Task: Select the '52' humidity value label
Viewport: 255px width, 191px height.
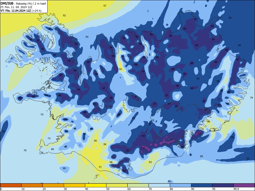Action: pyautogui.click(x=65, y=16)
